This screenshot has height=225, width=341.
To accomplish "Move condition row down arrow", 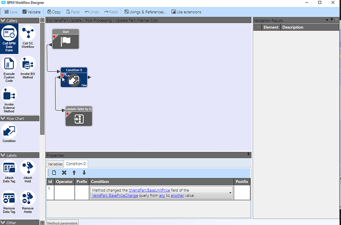I will (x=84, y=173).
